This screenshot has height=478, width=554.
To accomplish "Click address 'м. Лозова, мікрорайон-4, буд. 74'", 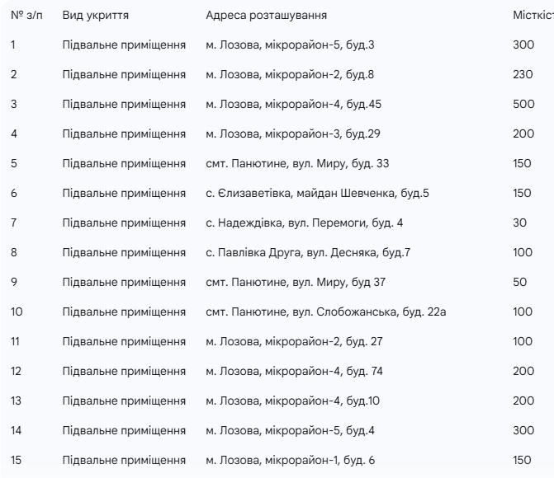I will 294,371.
